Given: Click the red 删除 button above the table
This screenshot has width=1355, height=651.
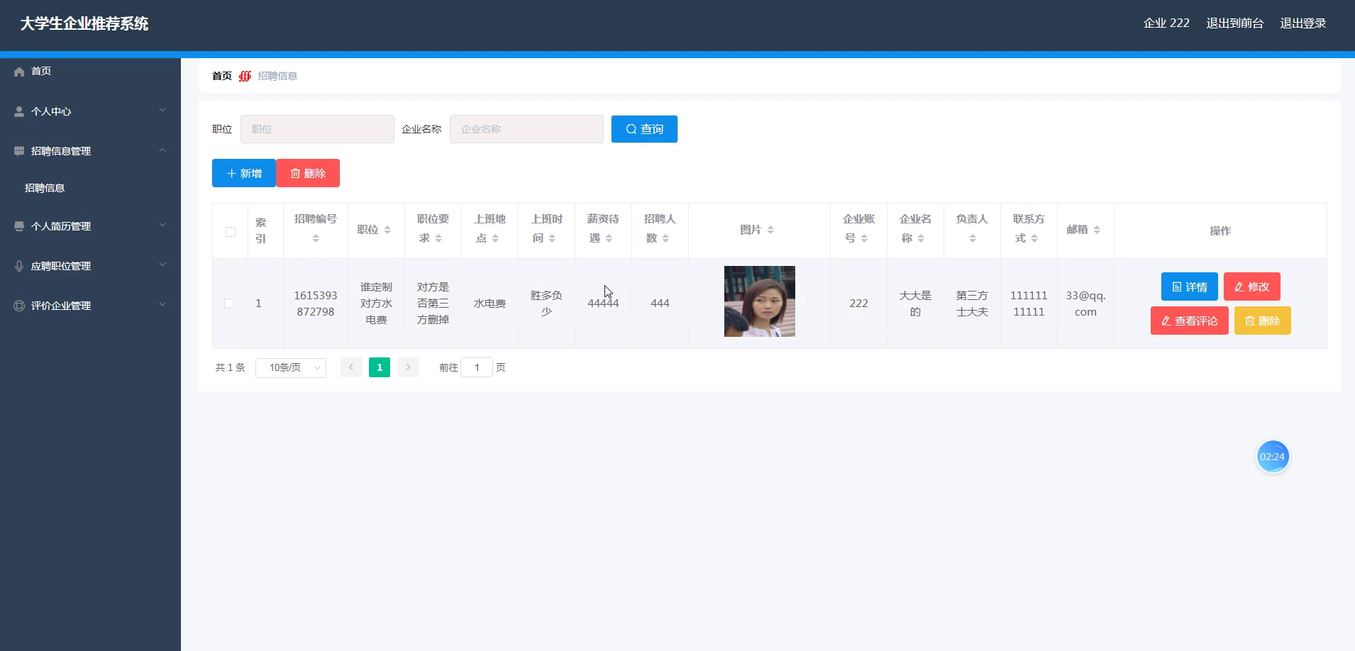Looking at the screenshot, I should (308, 173).
